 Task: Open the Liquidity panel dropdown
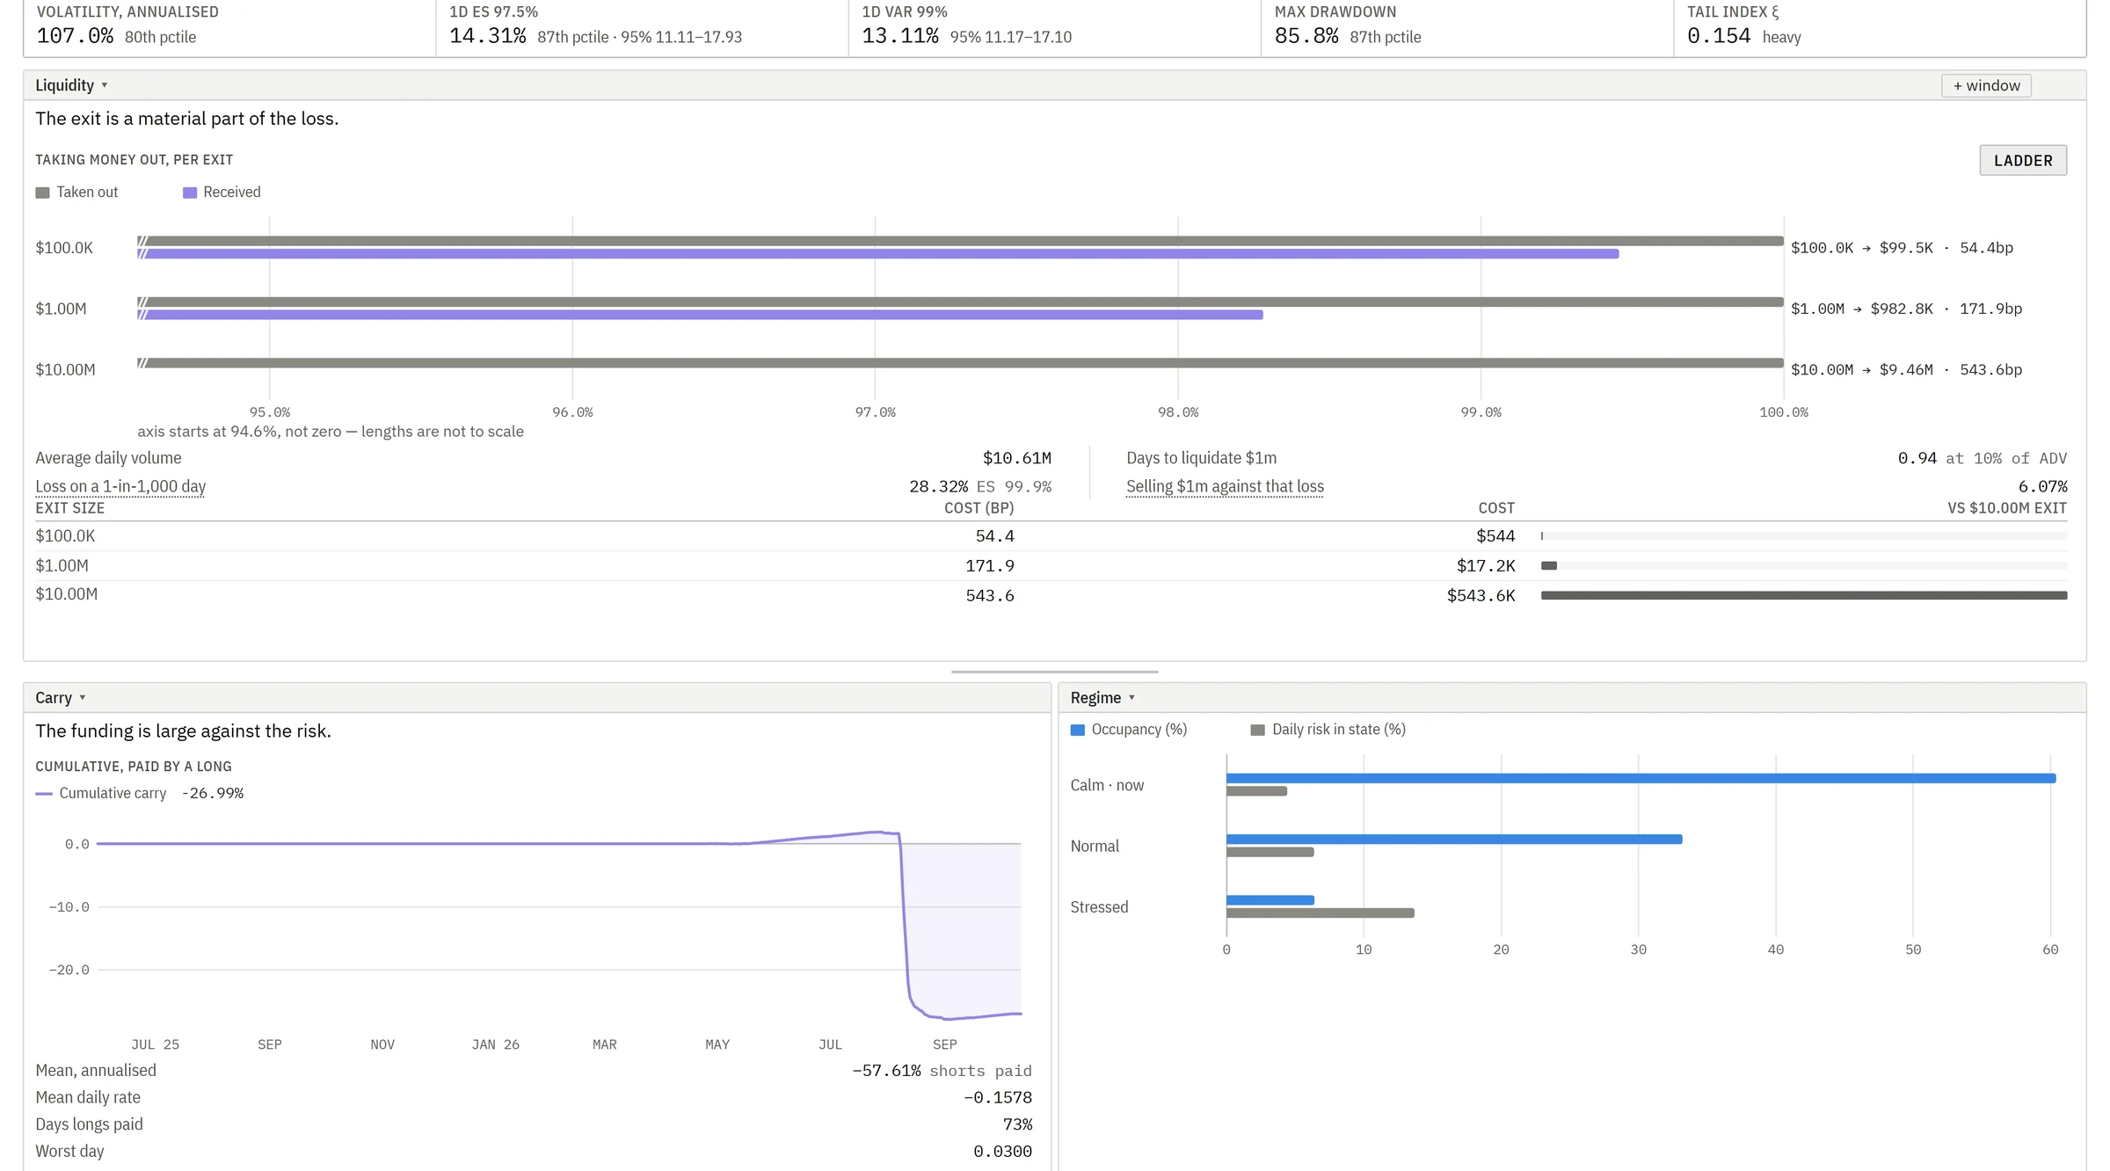coord(71,85)
